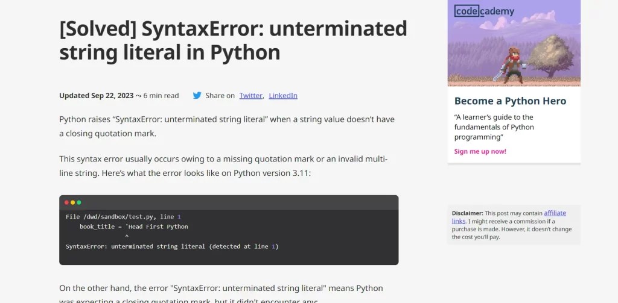Viewport: 618px width, 303px height.
Task: Open the Twitter share link
Action: click(x=250, y=96)
